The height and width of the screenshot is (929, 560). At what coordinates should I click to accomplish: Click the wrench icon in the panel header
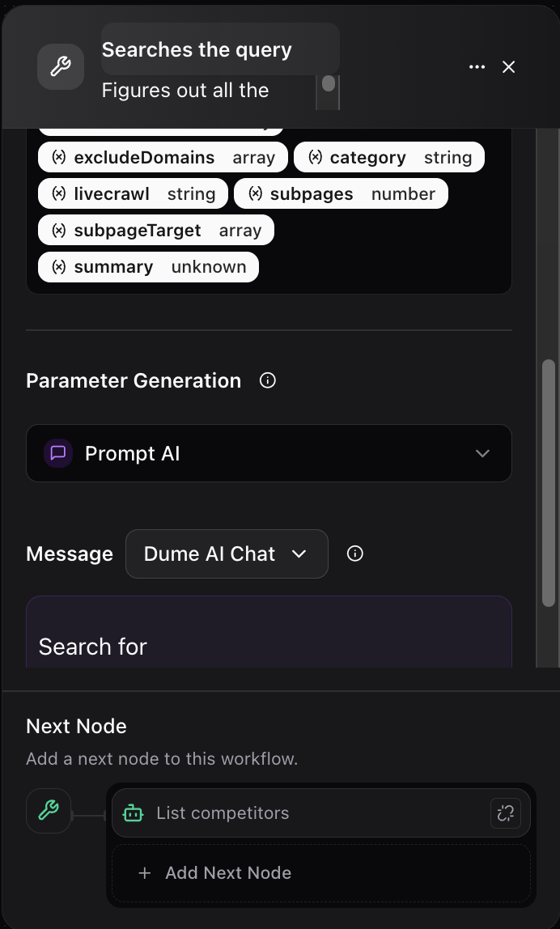click(60, 66)
